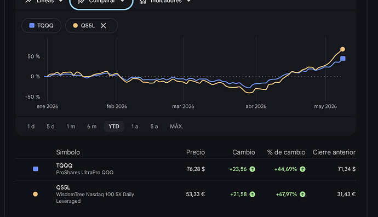This screenshot has height=217, width=378.
Task: Open the Líneas chart type dropdown
Action: click(x=44, y=2)
